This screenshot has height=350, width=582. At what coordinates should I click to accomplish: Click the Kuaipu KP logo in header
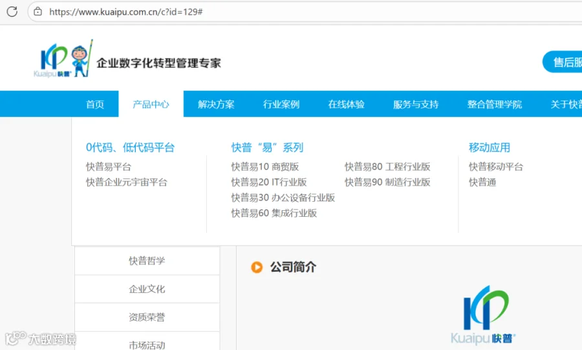(52, 61)
